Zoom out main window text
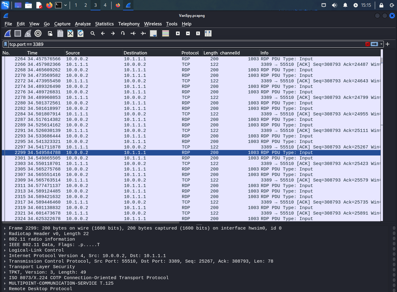This screenshot has height=292, width=397. (x=188, y=33)
